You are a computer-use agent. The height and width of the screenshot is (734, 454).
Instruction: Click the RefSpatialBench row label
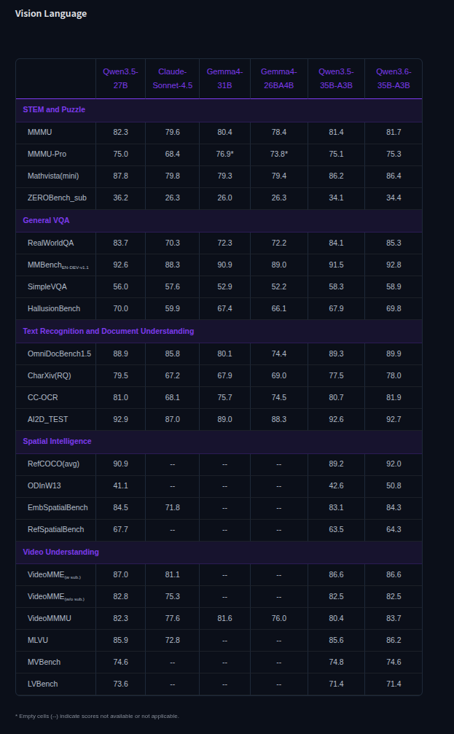55,530
